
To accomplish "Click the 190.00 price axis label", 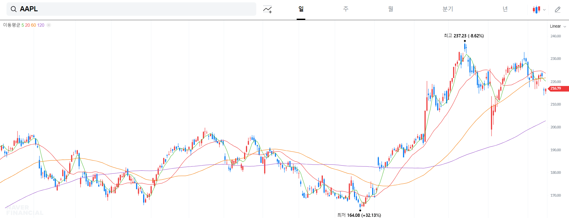I will click(x=555, y=150).
